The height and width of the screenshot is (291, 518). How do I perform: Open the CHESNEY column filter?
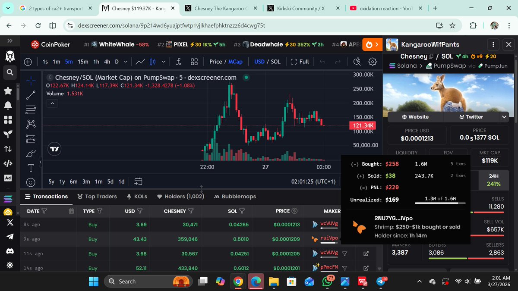click(x=191, y=211)
